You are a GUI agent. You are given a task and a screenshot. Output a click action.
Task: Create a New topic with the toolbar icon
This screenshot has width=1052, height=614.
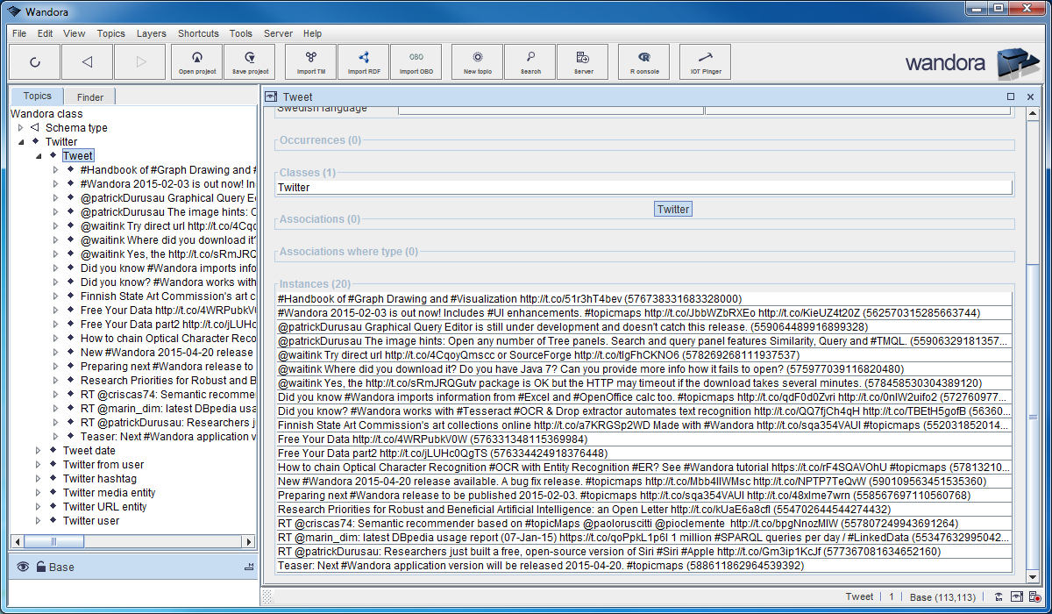[x=477, y=61]
